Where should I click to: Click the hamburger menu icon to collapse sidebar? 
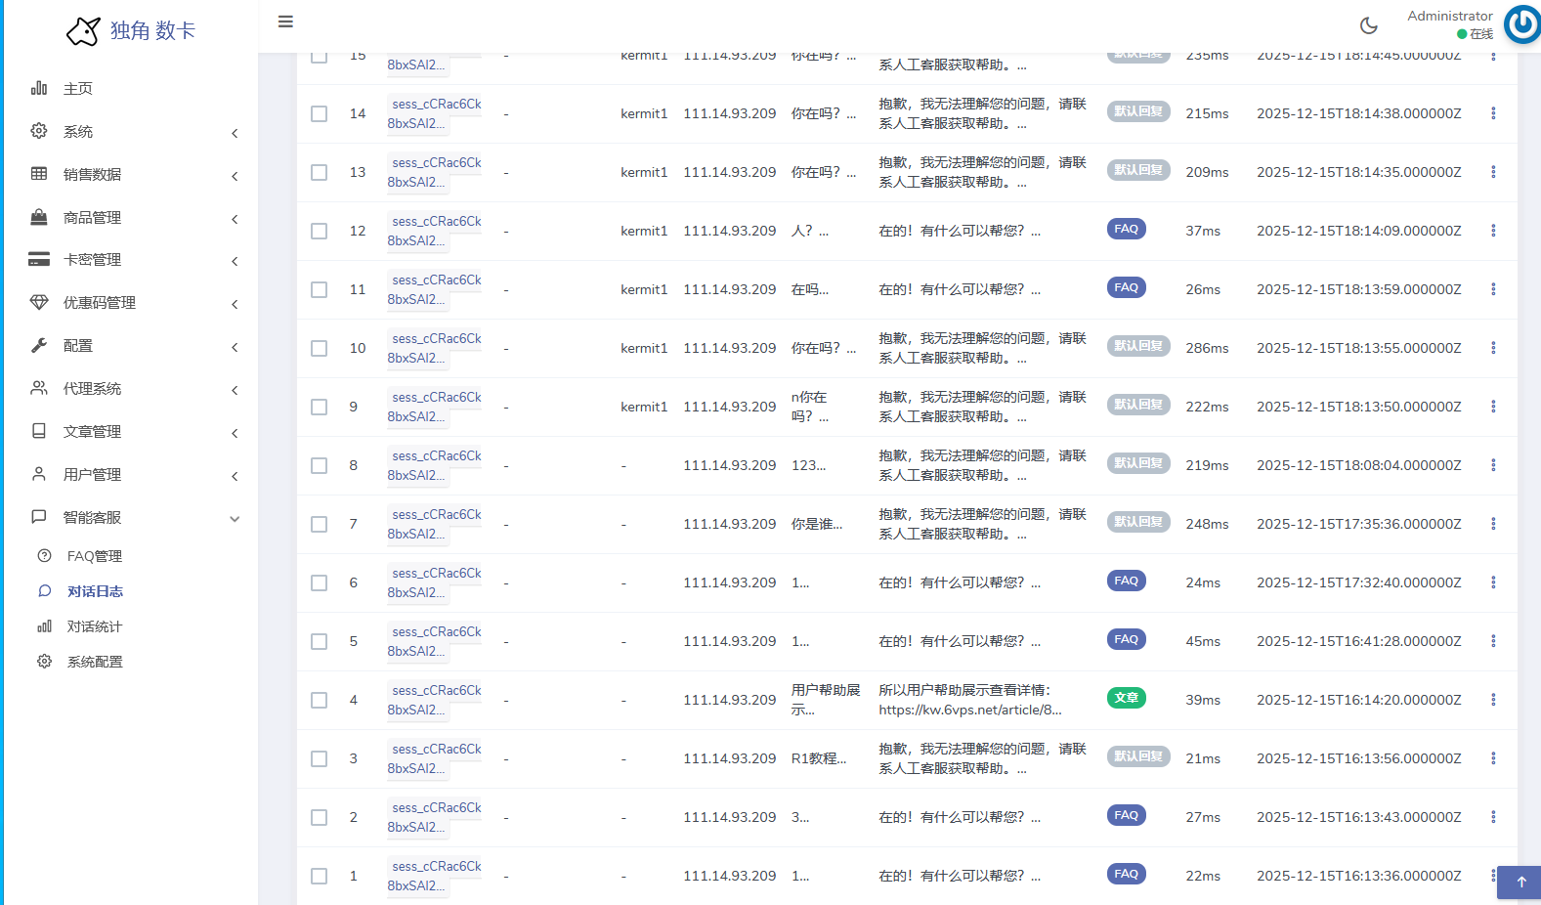coord(285,22)
